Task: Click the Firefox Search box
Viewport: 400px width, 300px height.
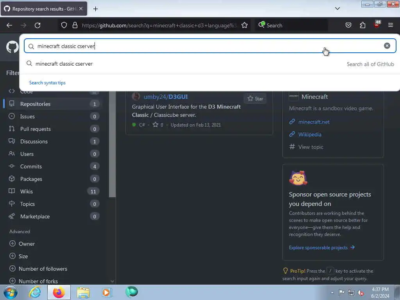Action: [291, 25]
